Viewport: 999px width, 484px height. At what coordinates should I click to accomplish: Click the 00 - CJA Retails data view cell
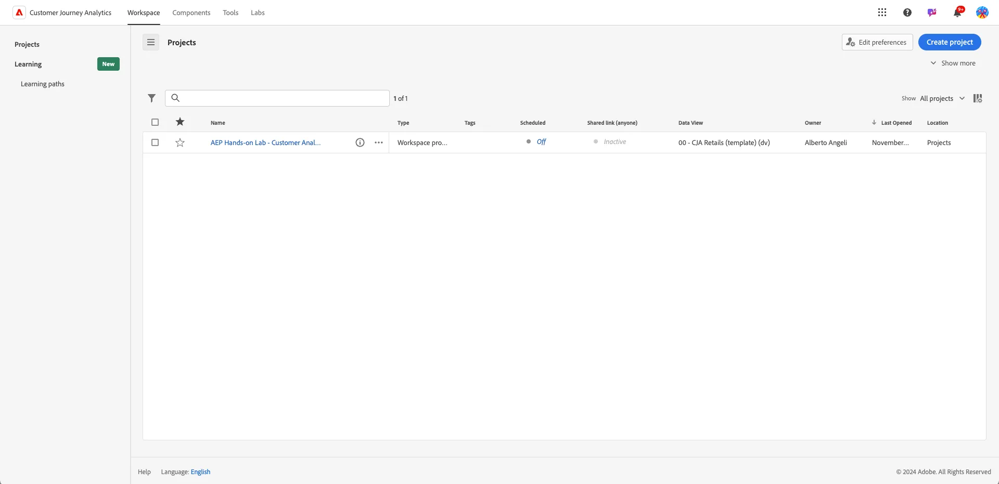point(724,142)
